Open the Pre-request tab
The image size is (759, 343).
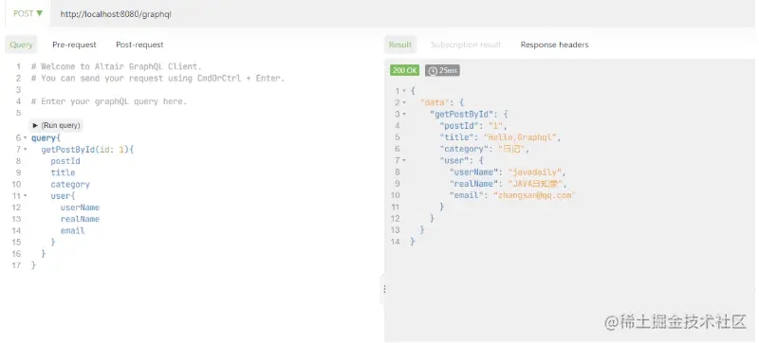coord(74,45)
